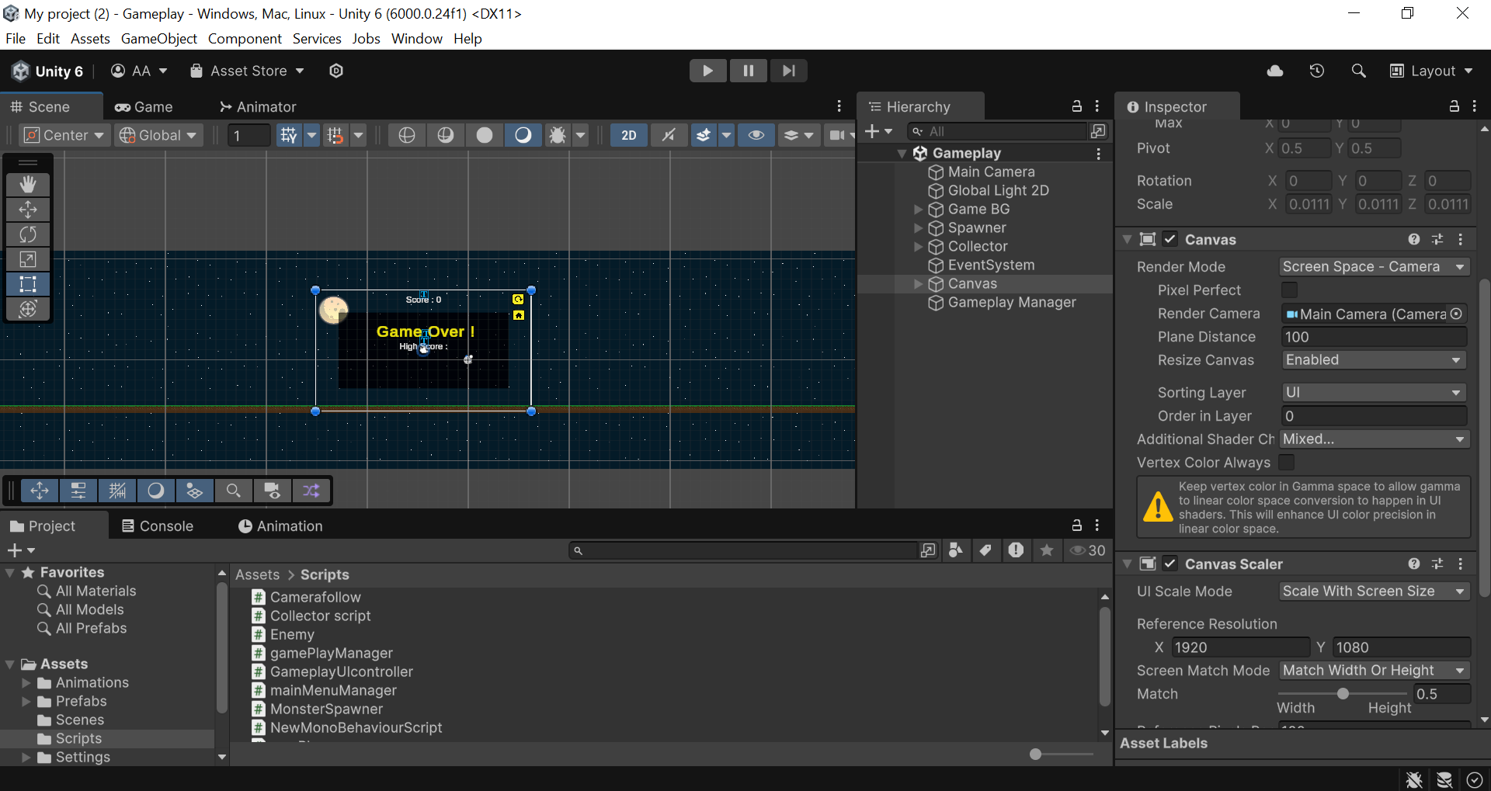Image resolution: width=1491 pixels, height=791 pixels.
Task: Toggle Vertex Color Always checkbox
Action: point(1287,463)
